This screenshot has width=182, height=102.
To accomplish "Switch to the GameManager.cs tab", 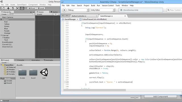I will tap(106, 16).
